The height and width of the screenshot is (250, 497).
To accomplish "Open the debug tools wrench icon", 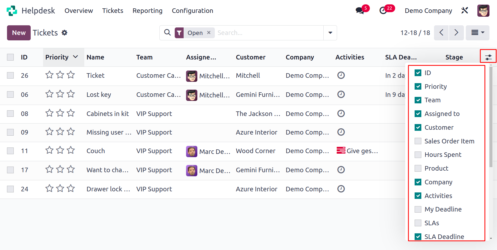I will click(465, 10).
